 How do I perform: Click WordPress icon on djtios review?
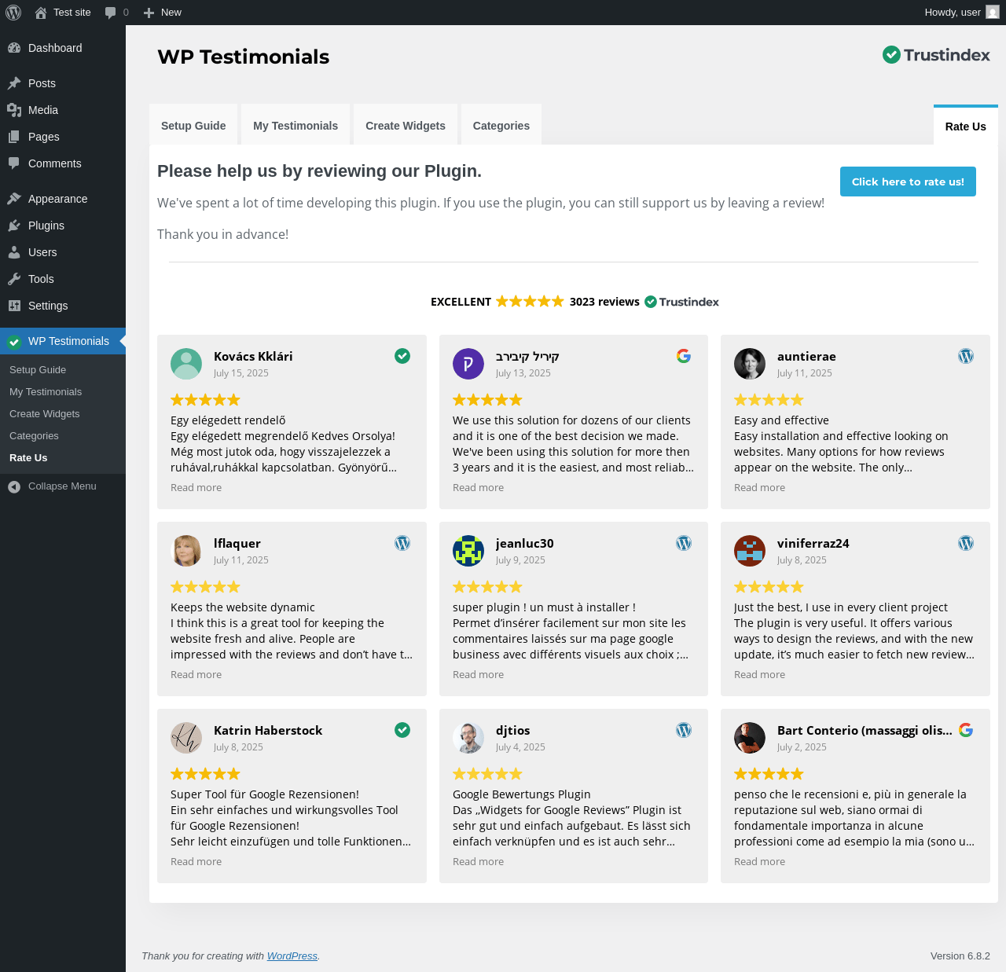[684, 730]
